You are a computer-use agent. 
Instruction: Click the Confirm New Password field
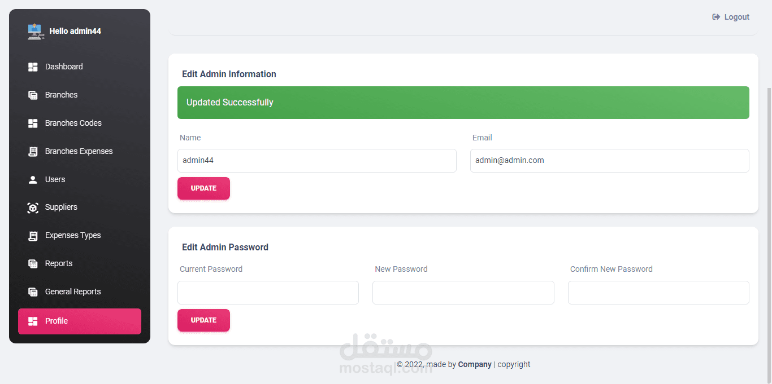click(x=658, y=293)
